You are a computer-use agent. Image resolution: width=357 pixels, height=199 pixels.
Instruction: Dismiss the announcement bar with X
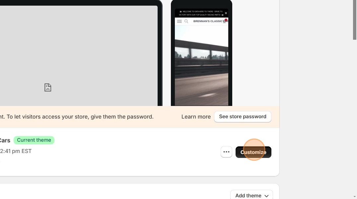click(x=226, y=13)
